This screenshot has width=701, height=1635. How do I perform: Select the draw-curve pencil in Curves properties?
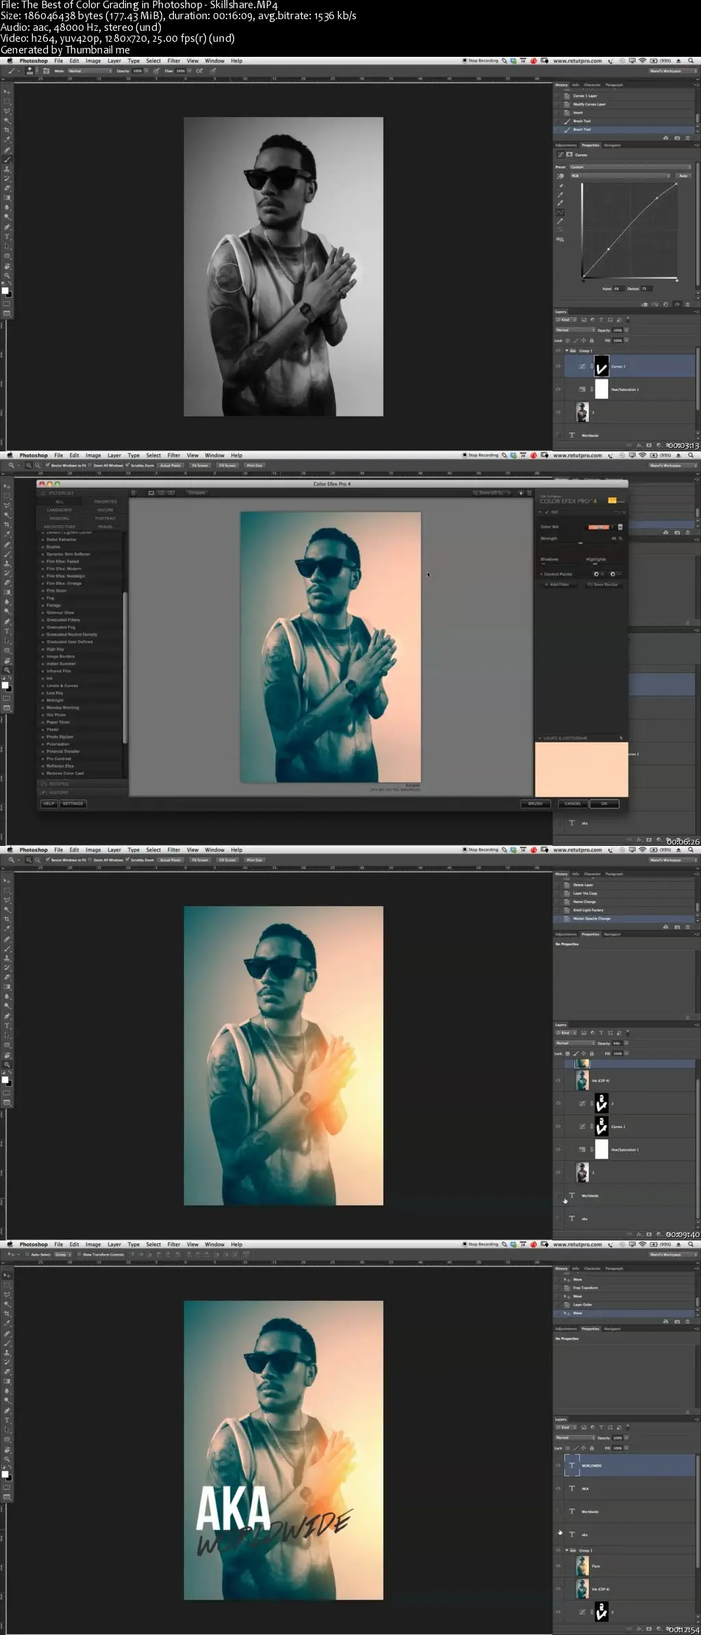click(x=560, y=221)
